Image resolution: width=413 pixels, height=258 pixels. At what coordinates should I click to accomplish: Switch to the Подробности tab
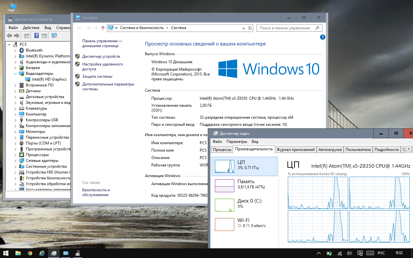(387, 150)
